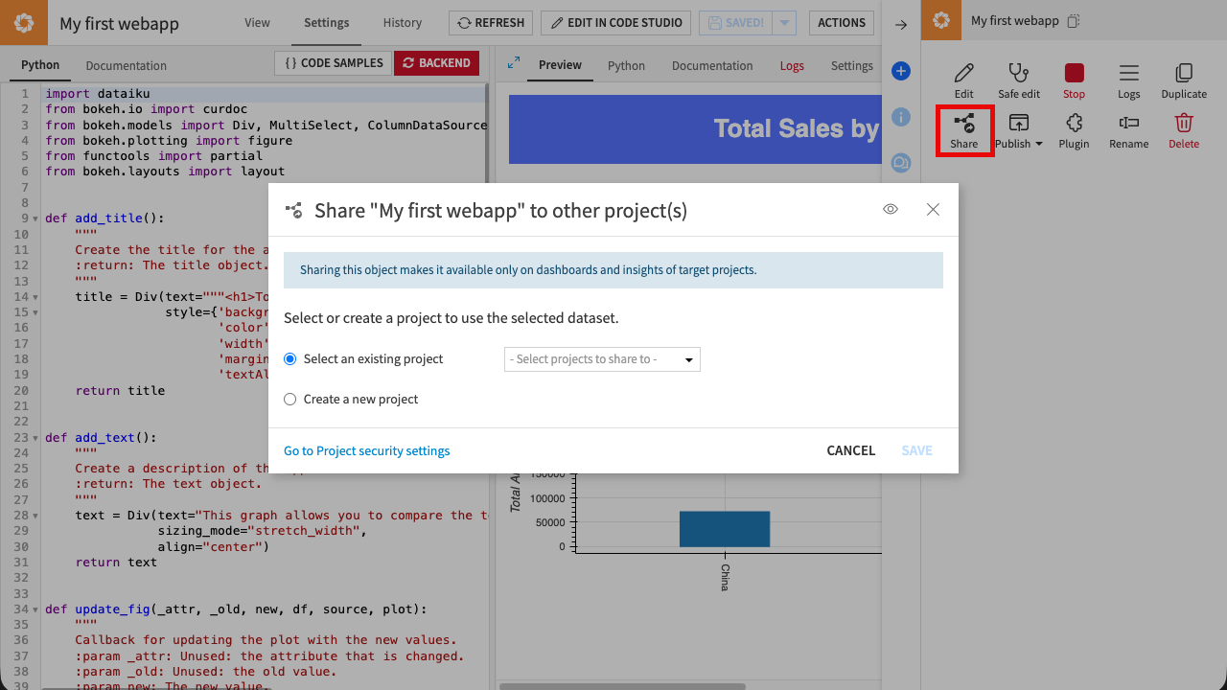Expand preview pane to fullscreen
The height and width of the screenshot is (690, 1227).
[513, 62]
